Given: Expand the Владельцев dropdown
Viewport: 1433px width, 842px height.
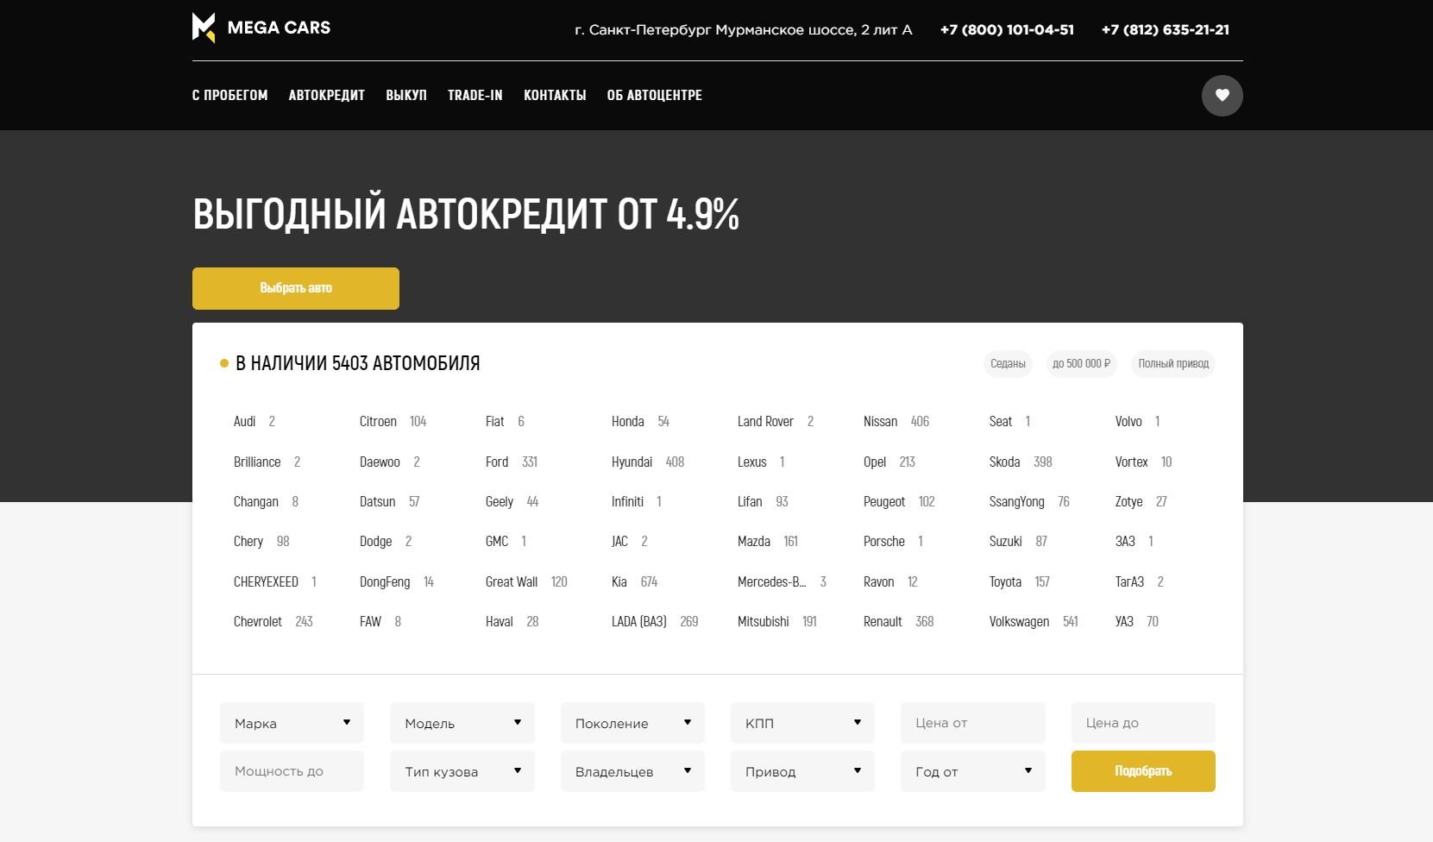Looking at the screenshot, I should tap(632, 771).
